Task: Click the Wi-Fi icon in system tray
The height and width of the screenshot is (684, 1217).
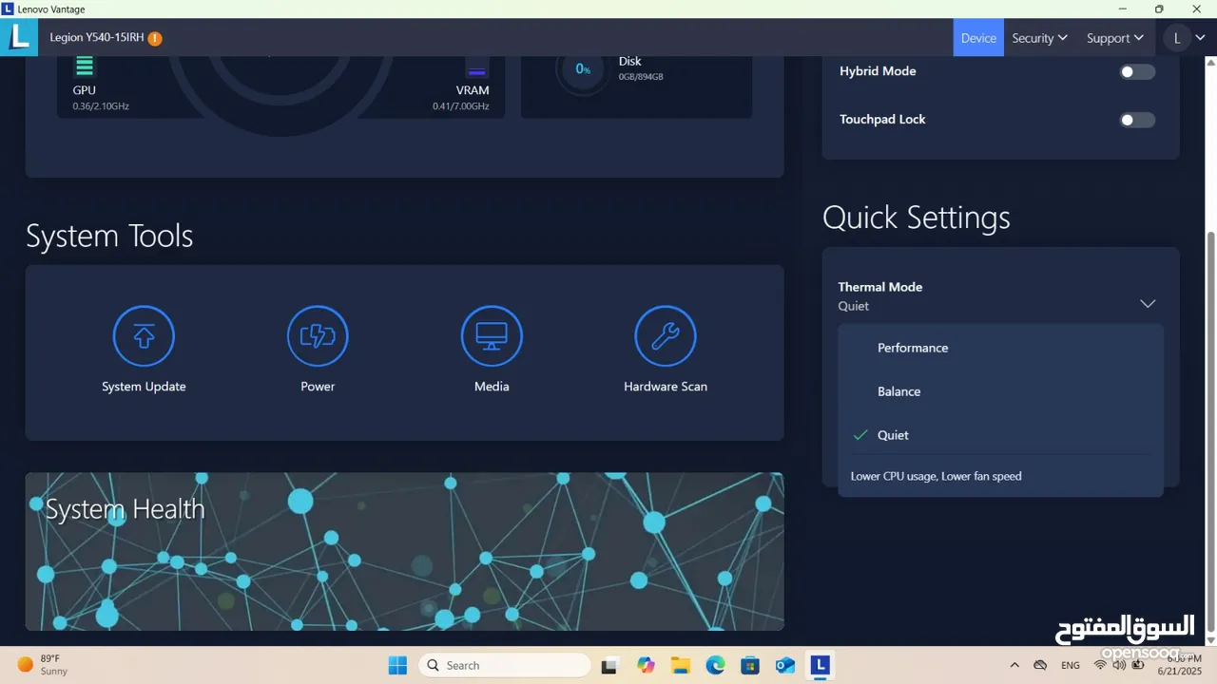Action: pyautogui.click(x=1100, y=665)
